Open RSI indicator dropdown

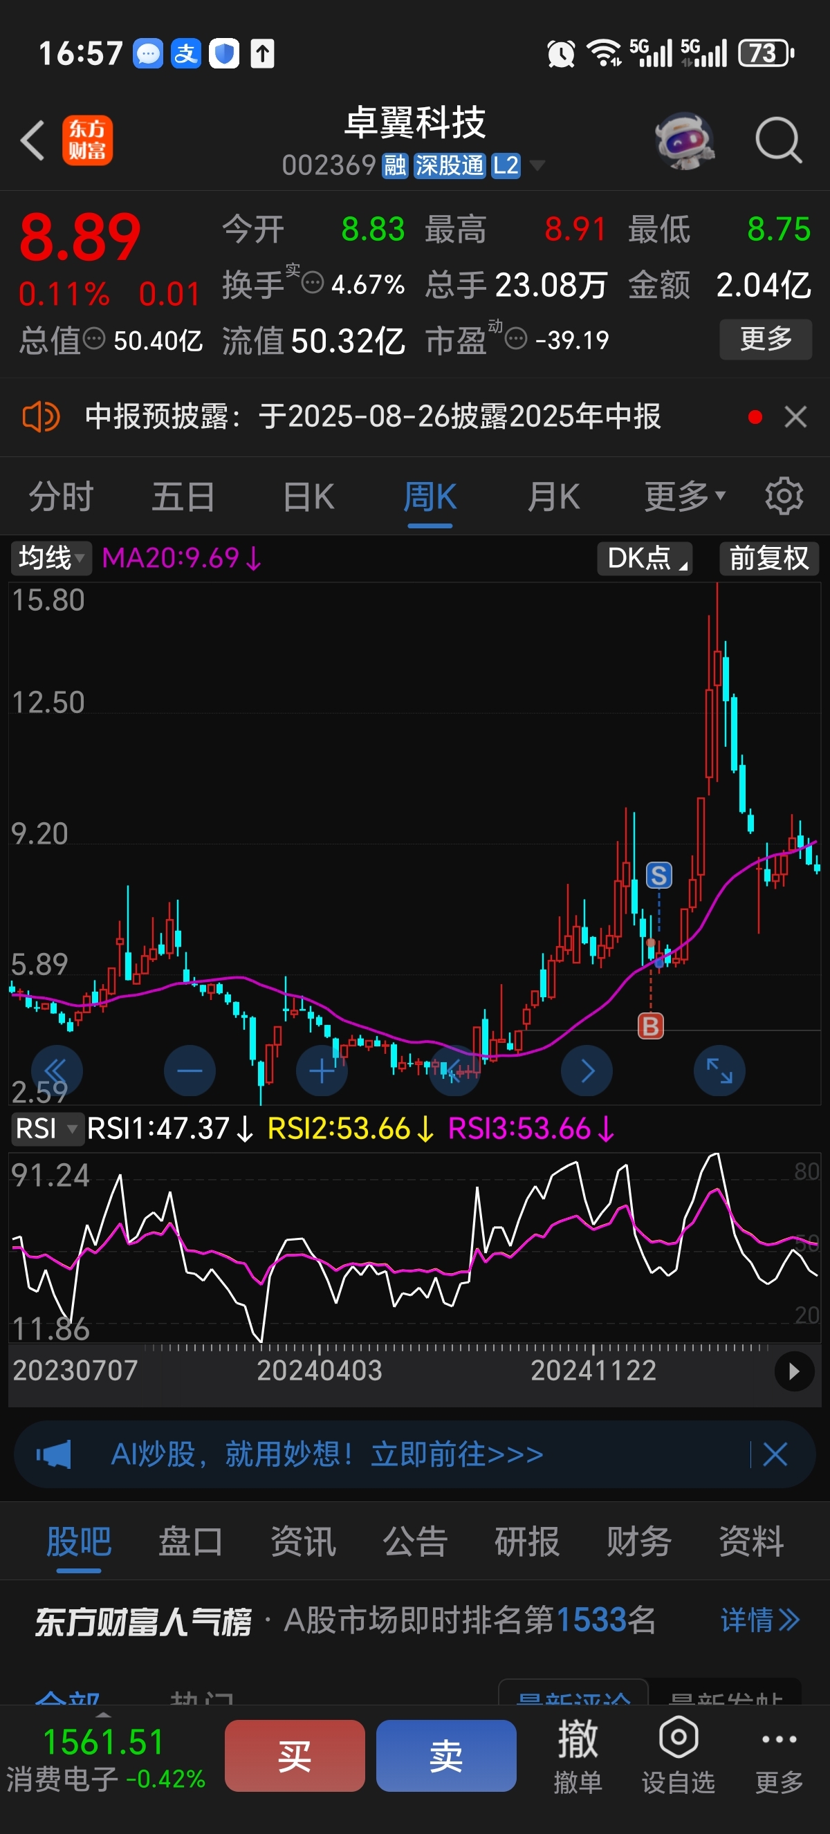pyautogui.click(x=47, y=1129)
